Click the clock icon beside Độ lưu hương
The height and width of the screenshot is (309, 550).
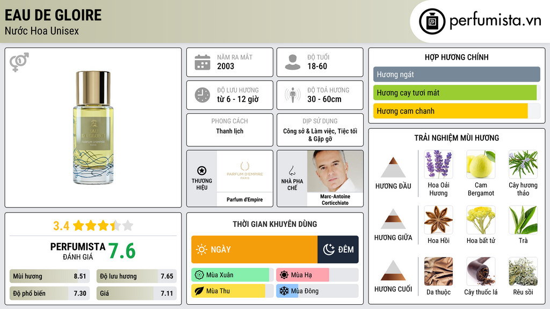click(202, 95)
